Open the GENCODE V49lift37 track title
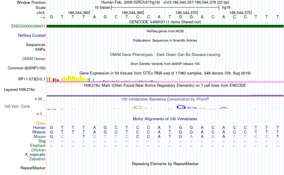Viewport: 284px width, 175px height. pos(165,22)
